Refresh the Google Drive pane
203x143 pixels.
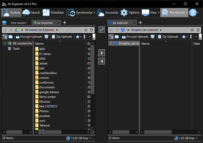pyautogui.click(x=92, y=30)
